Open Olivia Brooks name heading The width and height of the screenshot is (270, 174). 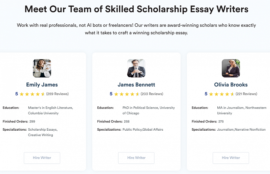[x=231, y=84]
